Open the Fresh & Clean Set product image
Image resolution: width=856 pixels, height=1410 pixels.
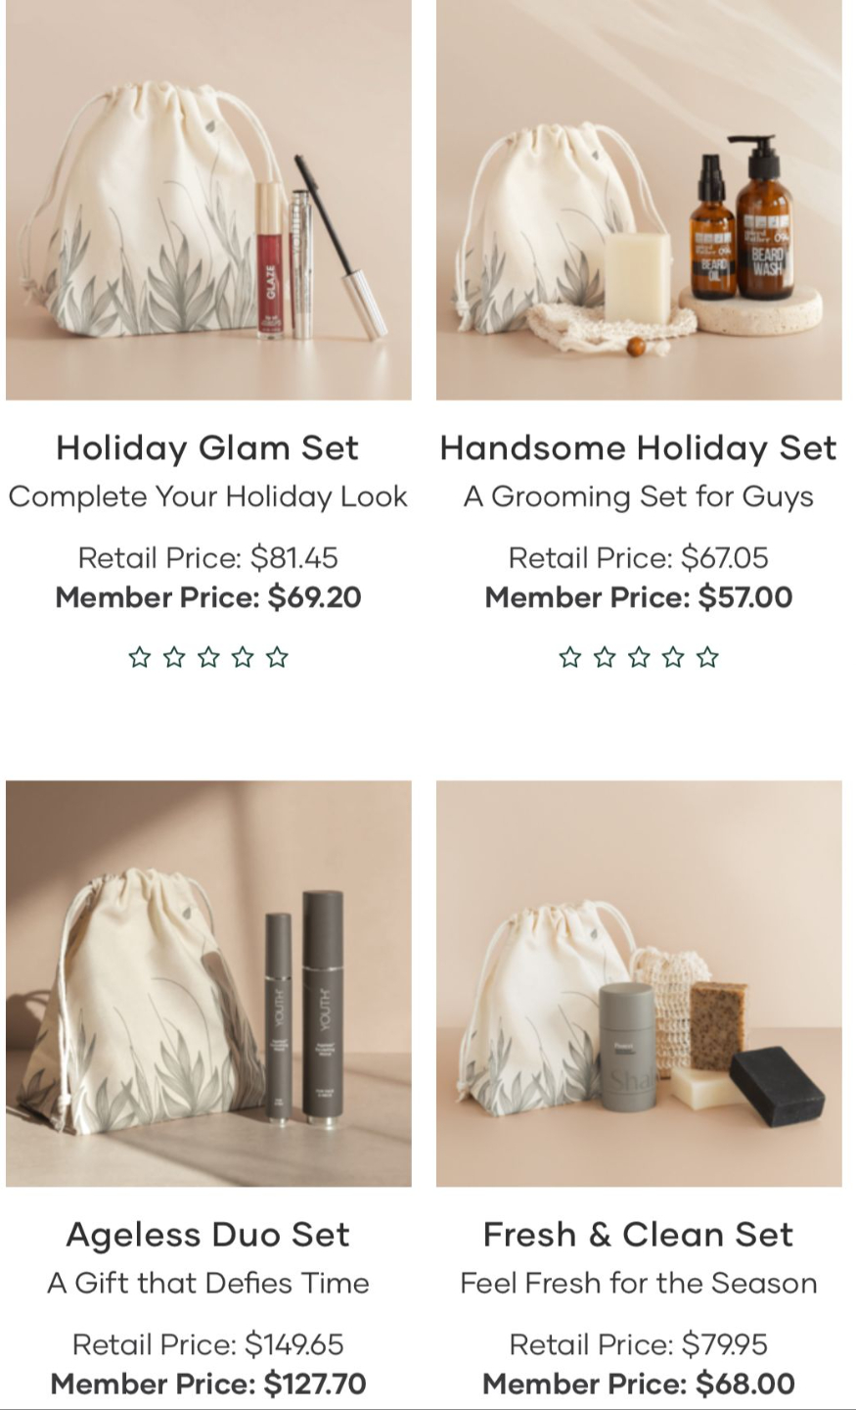(x=639, y=983)
